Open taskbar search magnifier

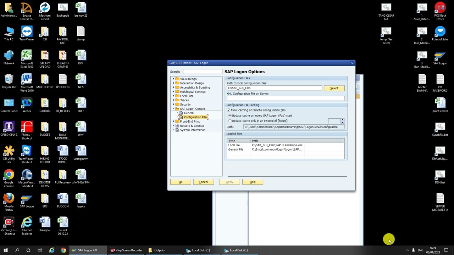coord(17,250)
